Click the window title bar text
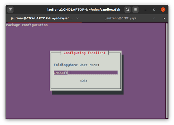This screenshot has height=125, width=174. click(84, 10)
